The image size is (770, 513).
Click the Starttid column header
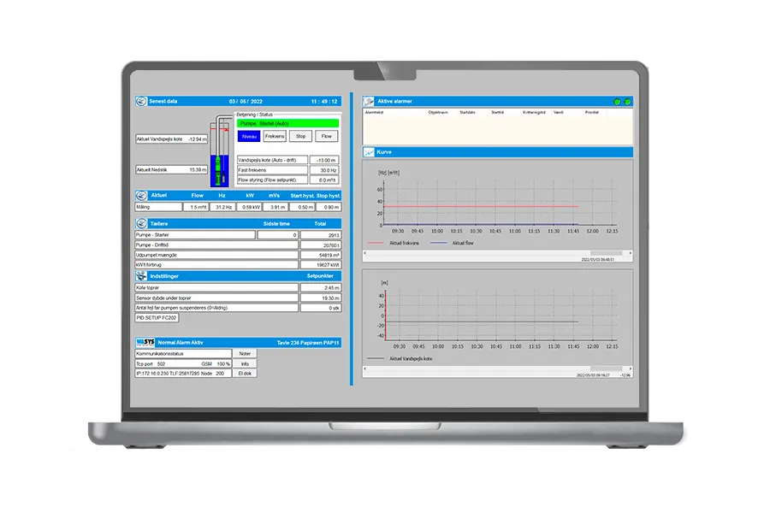497,112
